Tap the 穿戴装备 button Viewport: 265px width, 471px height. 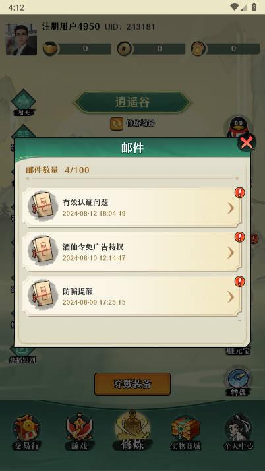point(132,384)
